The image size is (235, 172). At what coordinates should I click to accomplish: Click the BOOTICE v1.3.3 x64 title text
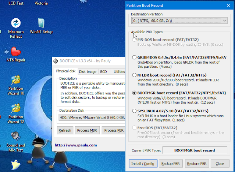click(85, 61)
